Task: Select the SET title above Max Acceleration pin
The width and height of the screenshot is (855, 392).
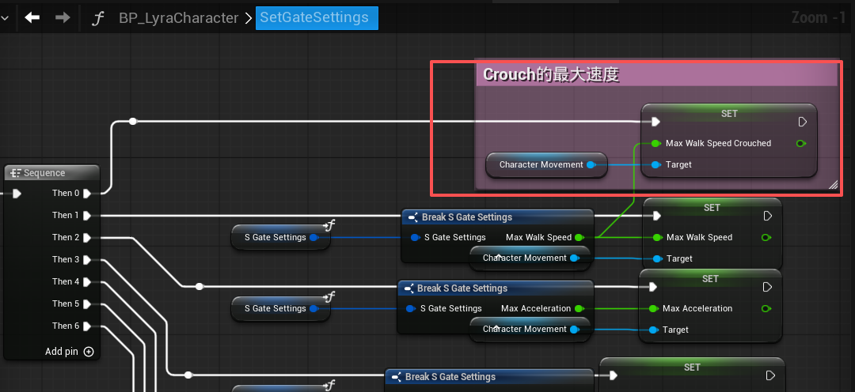Action: 710,279
